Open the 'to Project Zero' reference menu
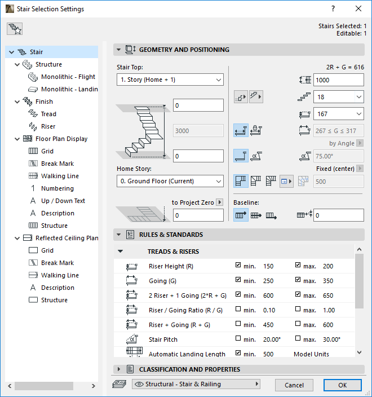Screen dimensions: 372x397 tap(220, 202)
